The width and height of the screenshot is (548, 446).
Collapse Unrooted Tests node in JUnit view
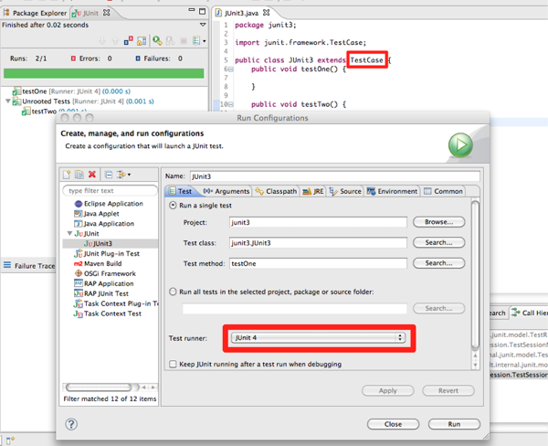point(7,101)
